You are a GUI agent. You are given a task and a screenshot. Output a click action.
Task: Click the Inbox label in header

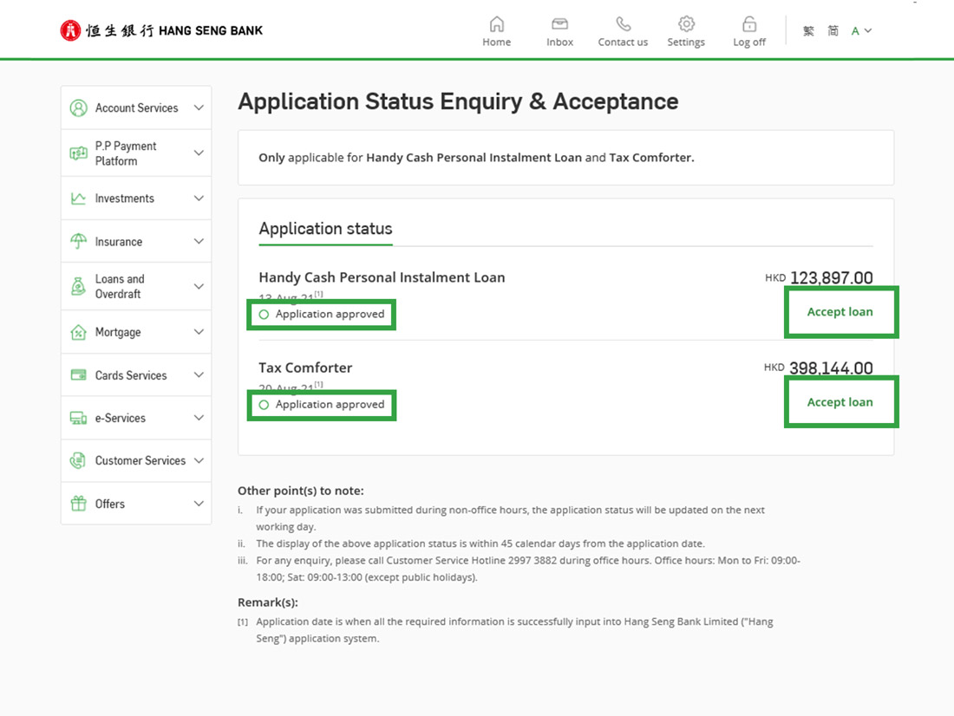pyautogui.click(x=559, y=42)
